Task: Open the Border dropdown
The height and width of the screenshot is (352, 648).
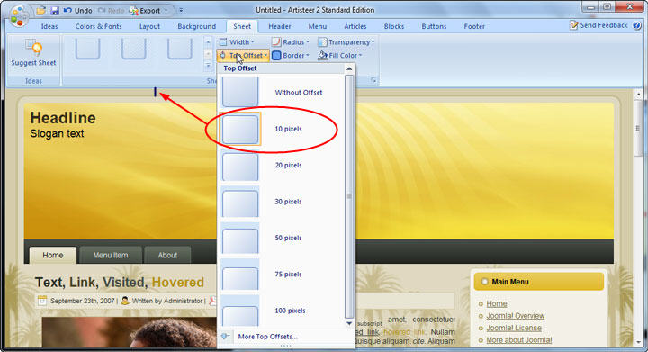Action: [x=291, y=55]
